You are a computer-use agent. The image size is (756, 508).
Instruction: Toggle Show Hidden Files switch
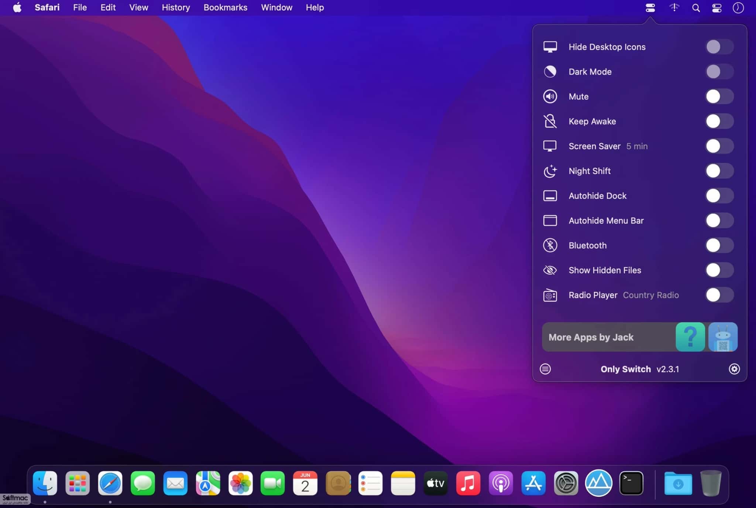coord(719,270)
